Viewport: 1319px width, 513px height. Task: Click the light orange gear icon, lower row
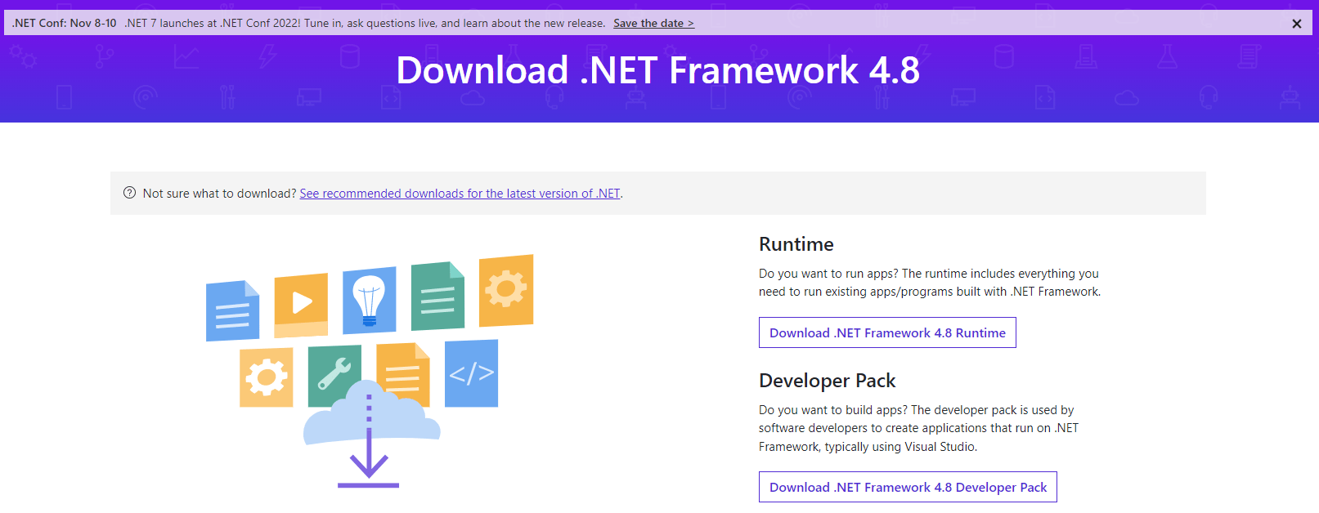[x=267, y=377]
